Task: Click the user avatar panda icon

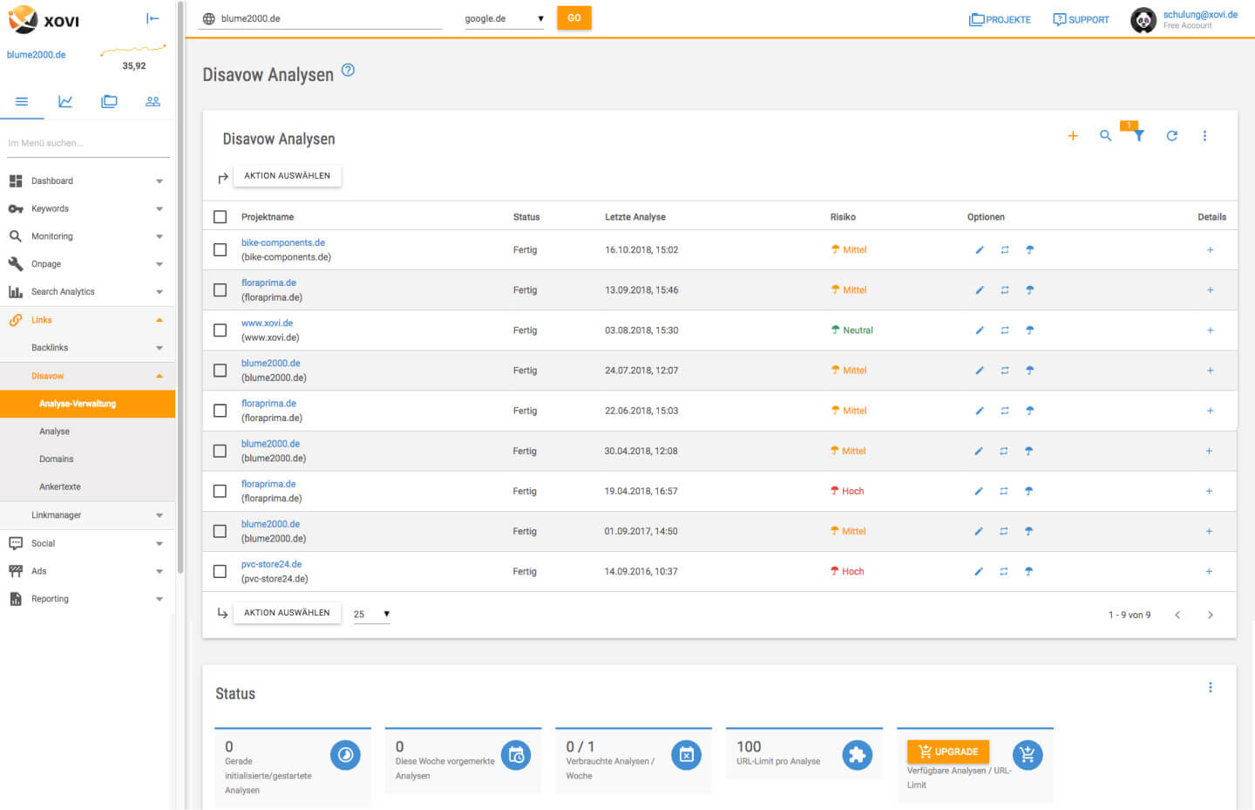Action: 1143,19
